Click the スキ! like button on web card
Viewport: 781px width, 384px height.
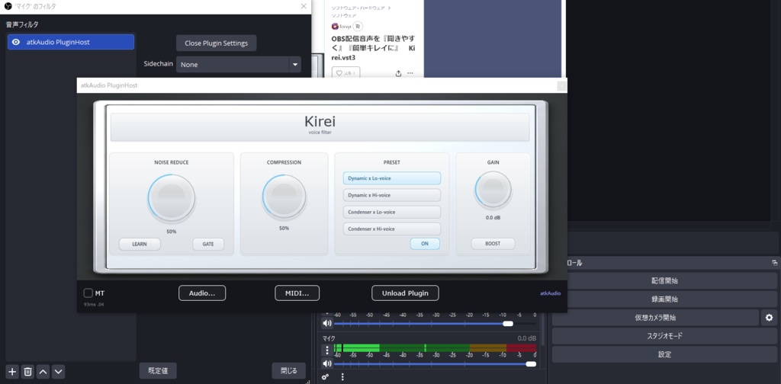[x=346, y=73]
